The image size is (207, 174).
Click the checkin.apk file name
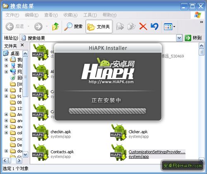(x=61, y=132)
